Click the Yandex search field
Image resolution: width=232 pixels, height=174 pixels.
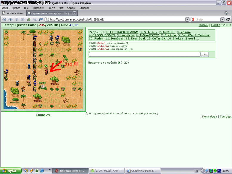click(x=208, y=19)
